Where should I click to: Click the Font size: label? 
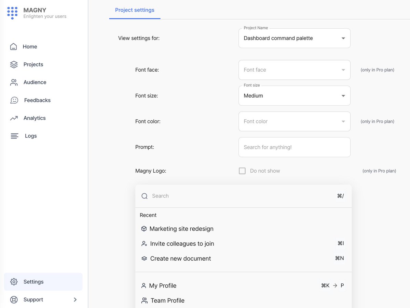[x=147, y=96]
